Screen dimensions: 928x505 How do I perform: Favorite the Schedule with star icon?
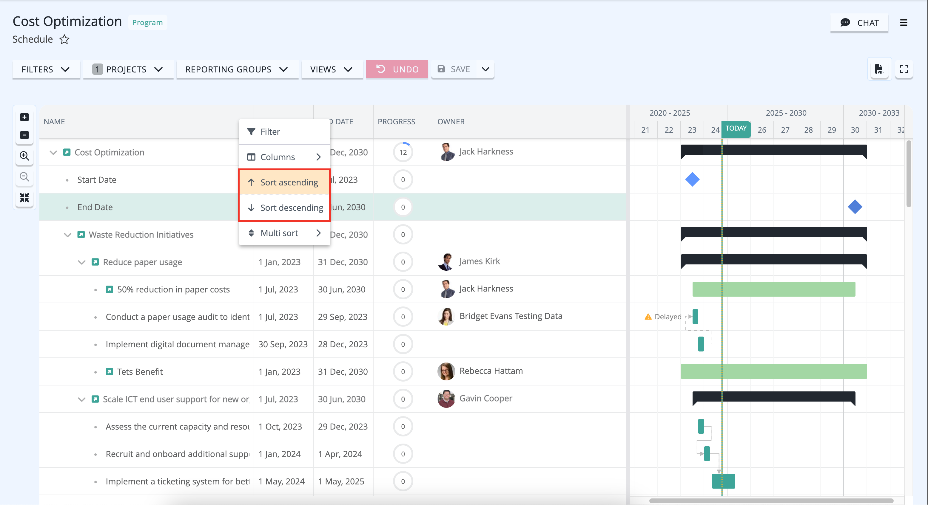click(64, 39)
